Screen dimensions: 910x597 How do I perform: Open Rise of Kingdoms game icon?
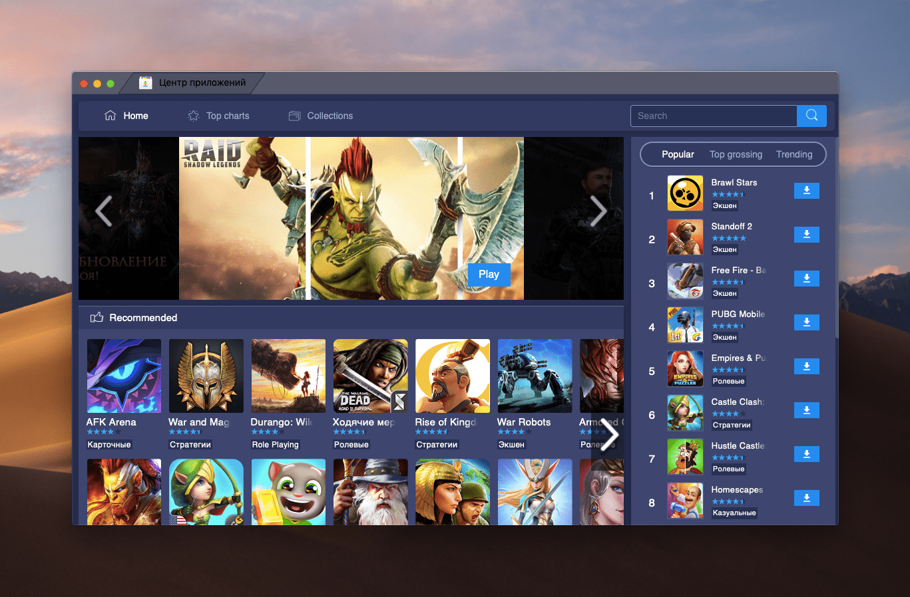point(453,376)
